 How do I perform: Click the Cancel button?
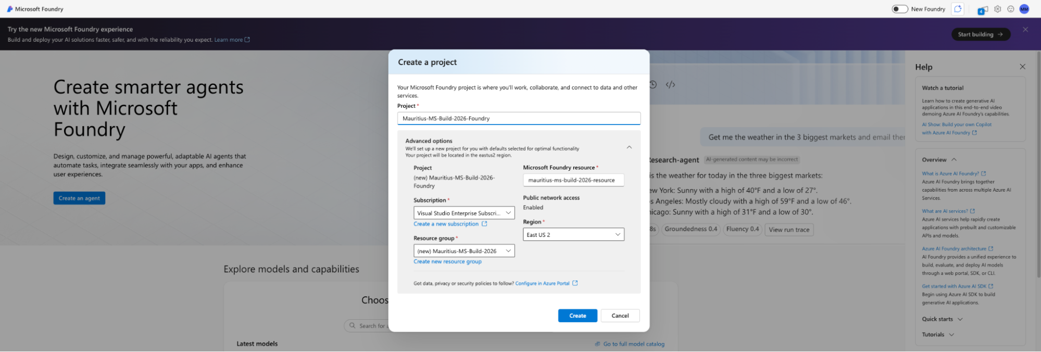tap(620, 316)
